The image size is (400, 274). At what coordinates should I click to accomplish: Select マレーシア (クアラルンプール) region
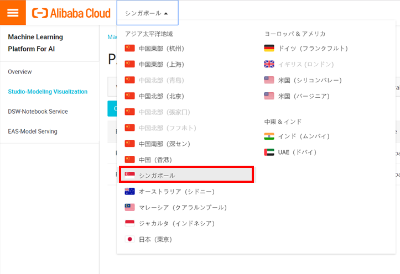pos(183,208)
